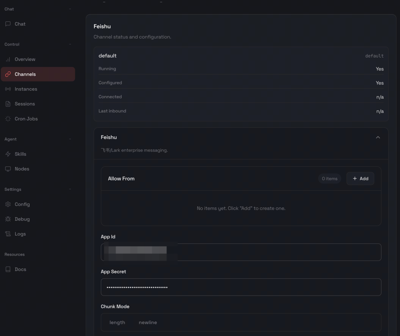Click 'No items yet' placeholder text
Image resolution: width=400 pixels, height=336 pixels.
(241, 208)
